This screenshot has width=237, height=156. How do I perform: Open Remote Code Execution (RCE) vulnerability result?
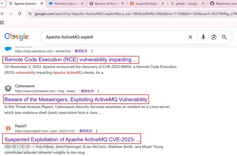pos(71,60)
